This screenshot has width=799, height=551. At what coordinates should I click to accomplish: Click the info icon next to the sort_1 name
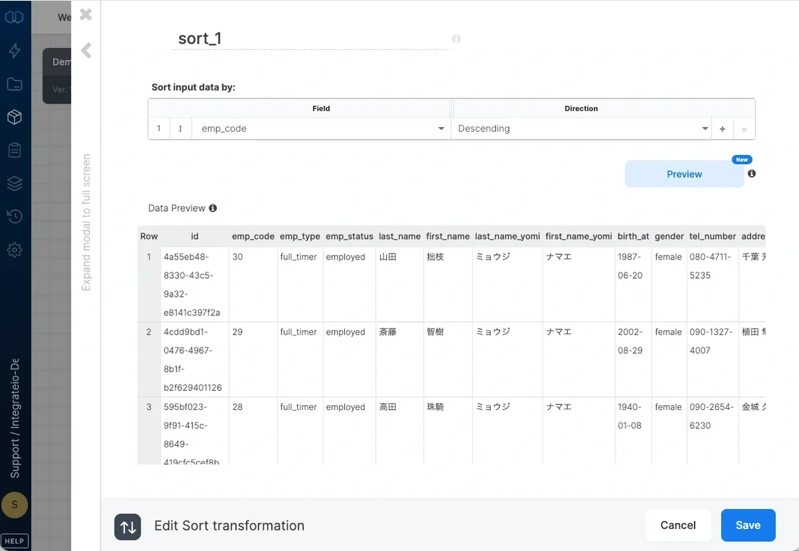pos(456,39)
